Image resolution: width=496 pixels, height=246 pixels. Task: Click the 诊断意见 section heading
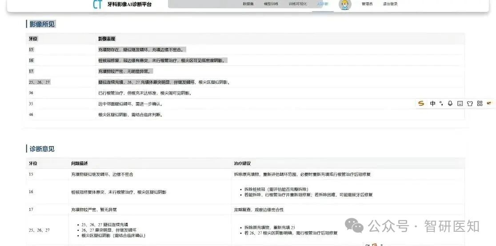pyautogui.click(x=42, y=149)
